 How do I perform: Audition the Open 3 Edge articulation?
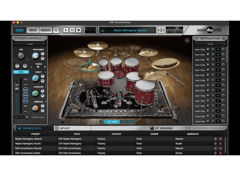pos(208,65)
